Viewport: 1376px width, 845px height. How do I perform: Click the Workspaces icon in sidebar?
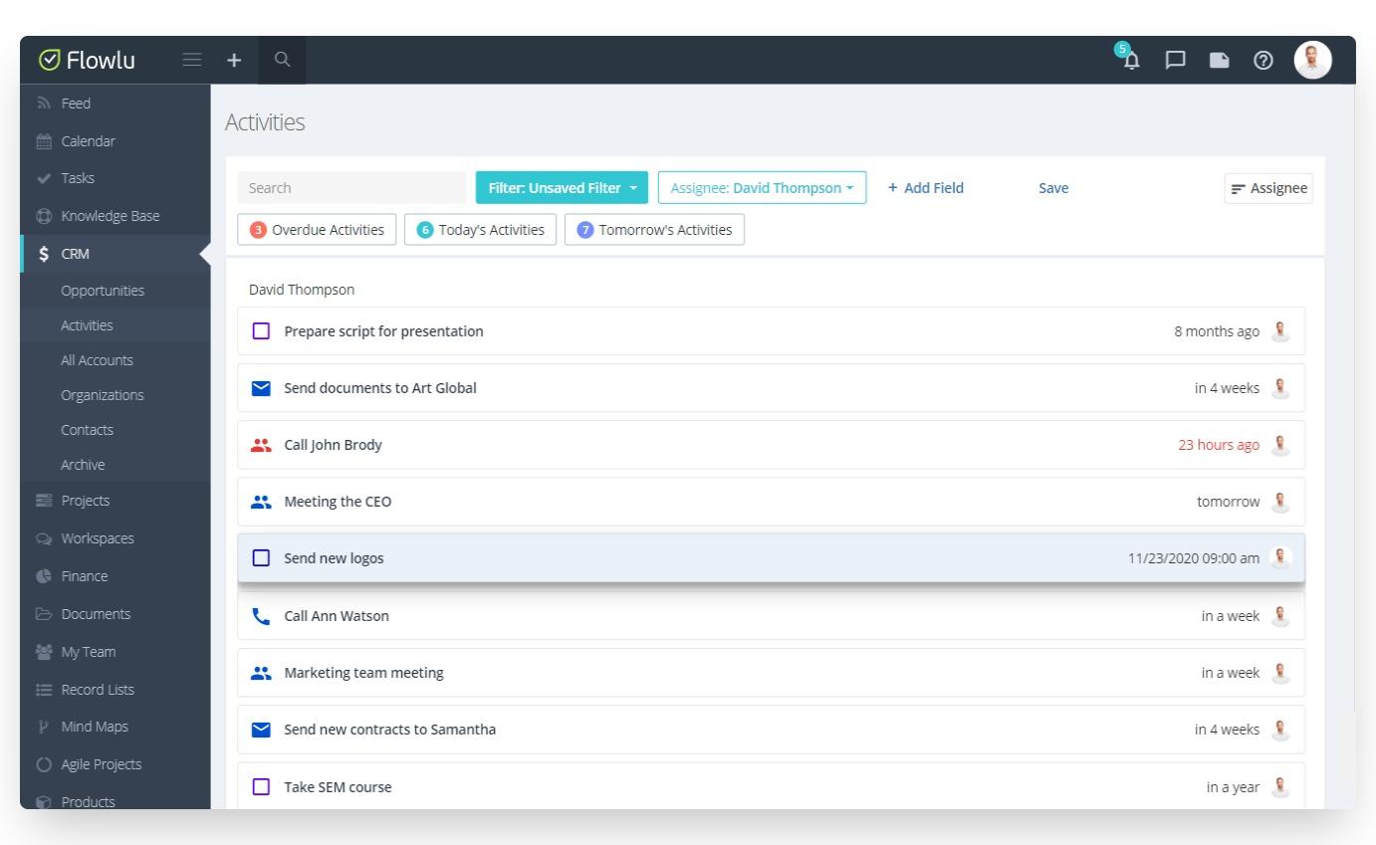pyautogui.click(x=44, y=538)
